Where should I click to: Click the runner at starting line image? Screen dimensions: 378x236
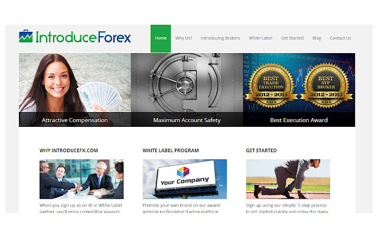288,179
